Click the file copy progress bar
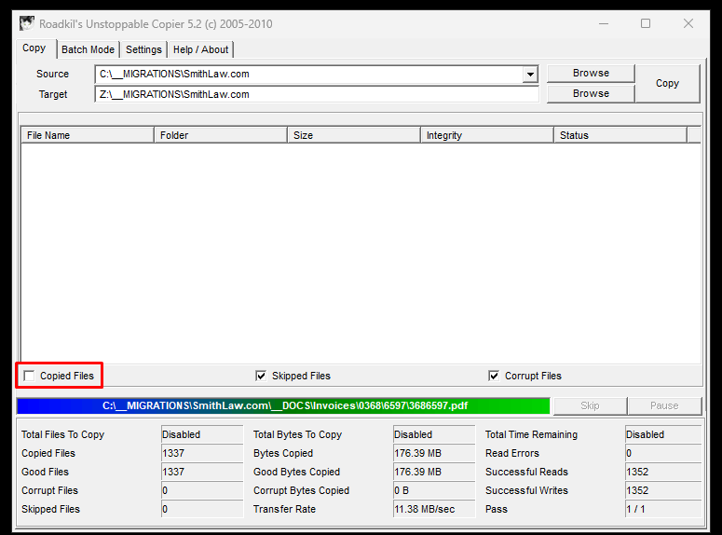This screenshot has width=722, height=535. click(284, 405)
